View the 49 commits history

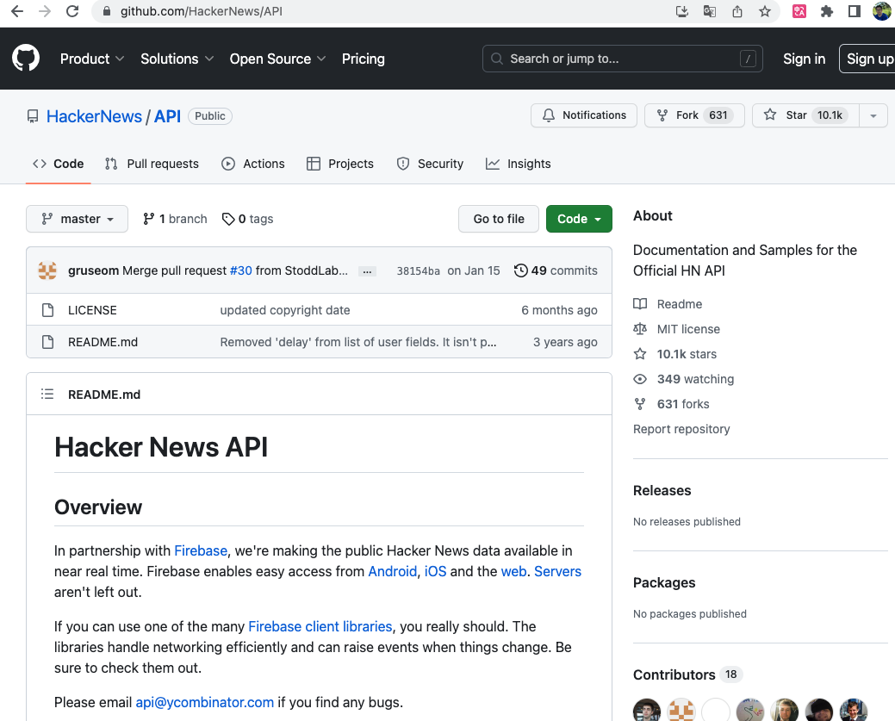pyautogui.click(x=556, y=270)
